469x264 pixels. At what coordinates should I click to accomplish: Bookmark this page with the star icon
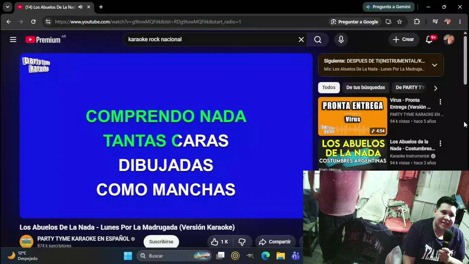[399, 22]
